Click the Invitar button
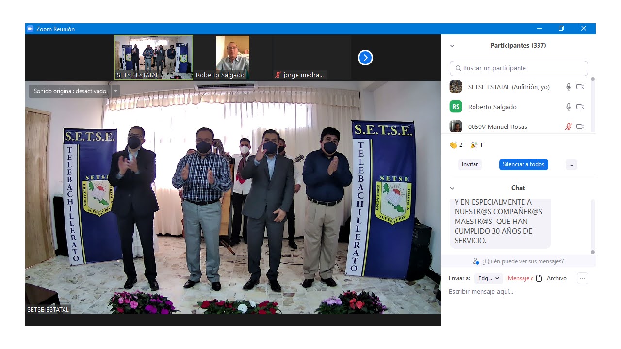This screenshot has height=349, width=621. (470, 164)
